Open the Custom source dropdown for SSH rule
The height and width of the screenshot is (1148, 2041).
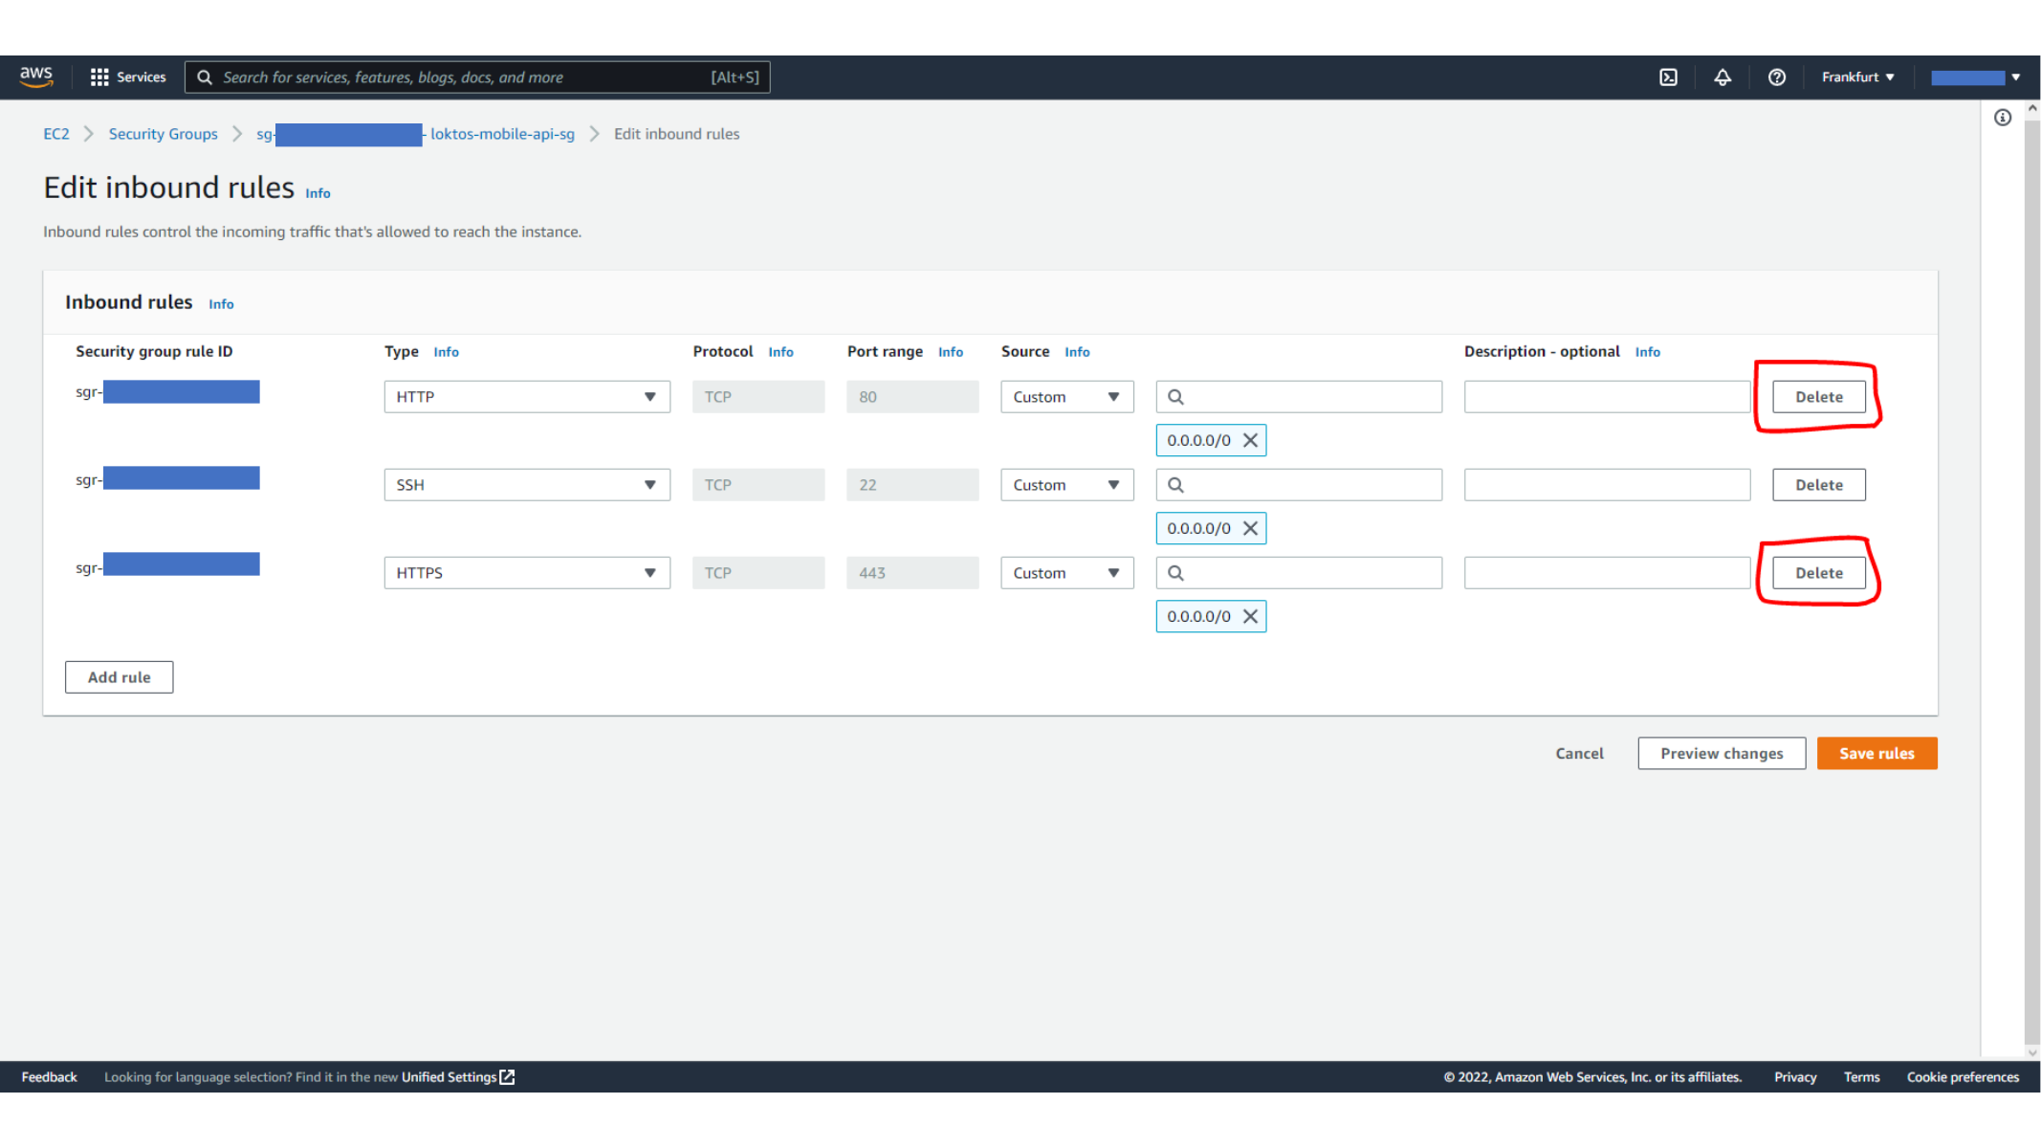click(x=1067, y=485)
